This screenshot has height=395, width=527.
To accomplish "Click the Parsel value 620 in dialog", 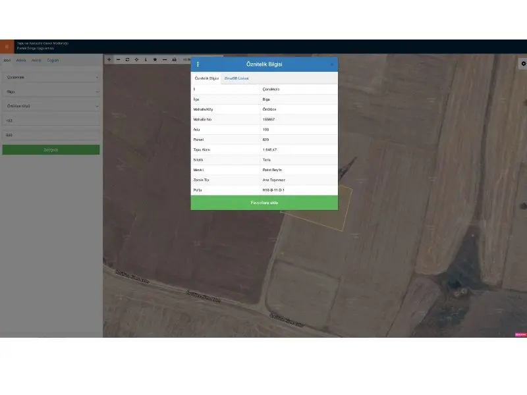I will (x=265, y=140).
